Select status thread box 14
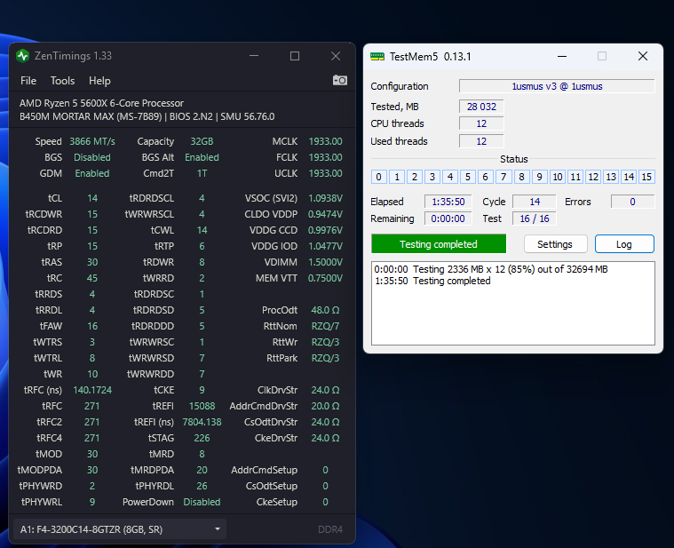 click(629, 177)
